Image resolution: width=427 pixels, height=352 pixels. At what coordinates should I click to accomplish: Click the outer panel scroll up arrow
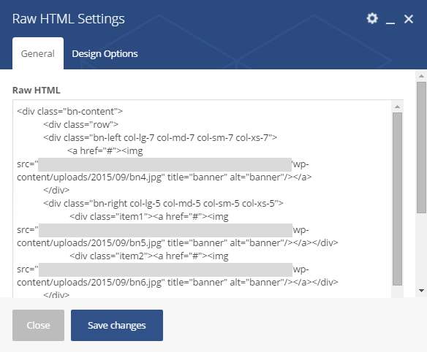click(x=421, y=76)
